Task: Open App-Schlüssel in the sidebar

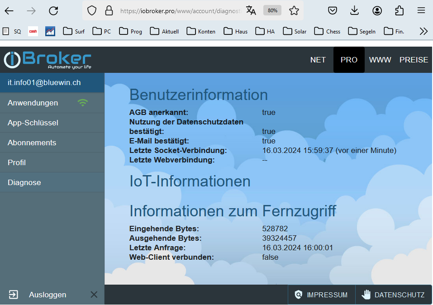Action: [x=52, y=123]
